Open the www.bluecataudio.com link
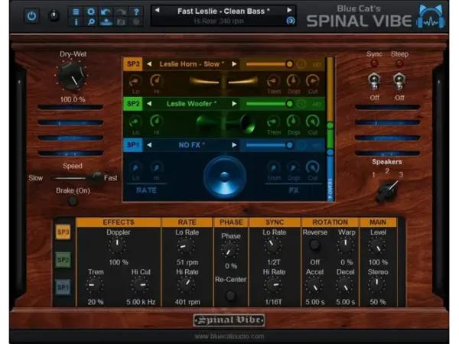The height and width of the screenshot is (344, 459). (x=229, y=336)
